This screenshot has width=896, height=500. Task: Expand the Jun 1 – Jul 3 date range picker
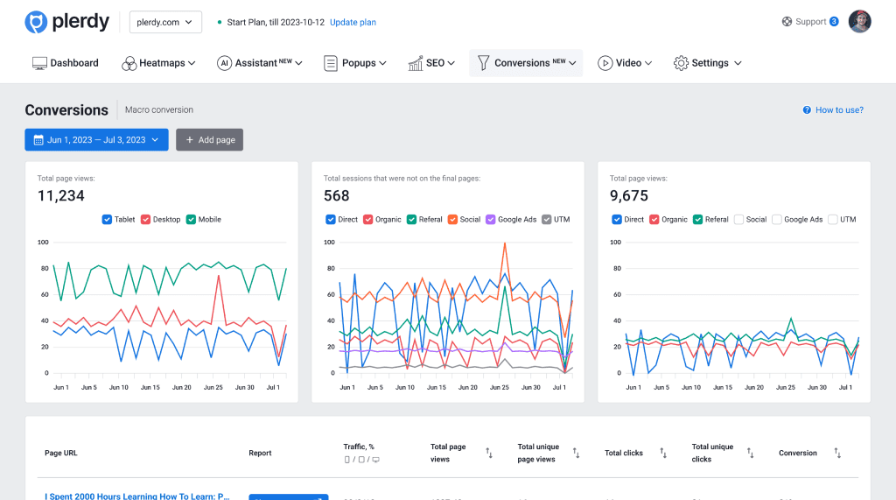click(96, 139)
